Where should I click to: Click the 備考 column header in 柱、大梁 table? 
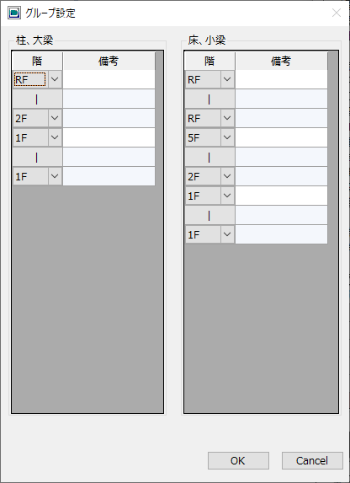click(x=109, y=61)
